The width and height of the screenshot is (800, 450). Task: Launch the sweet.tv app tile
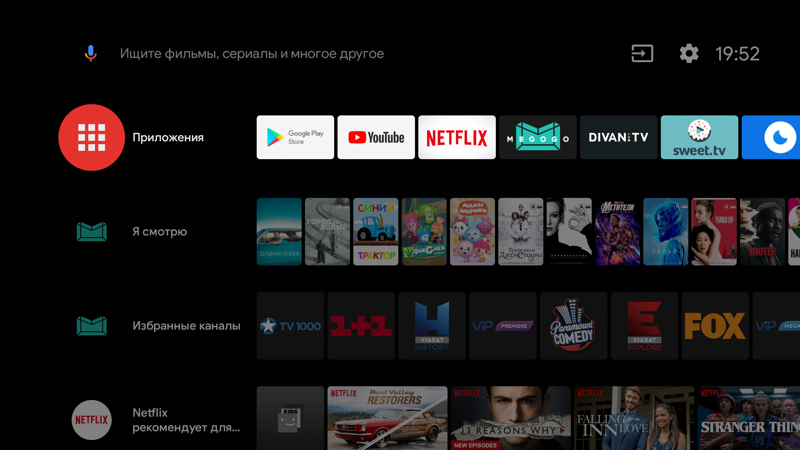[700, 137]
